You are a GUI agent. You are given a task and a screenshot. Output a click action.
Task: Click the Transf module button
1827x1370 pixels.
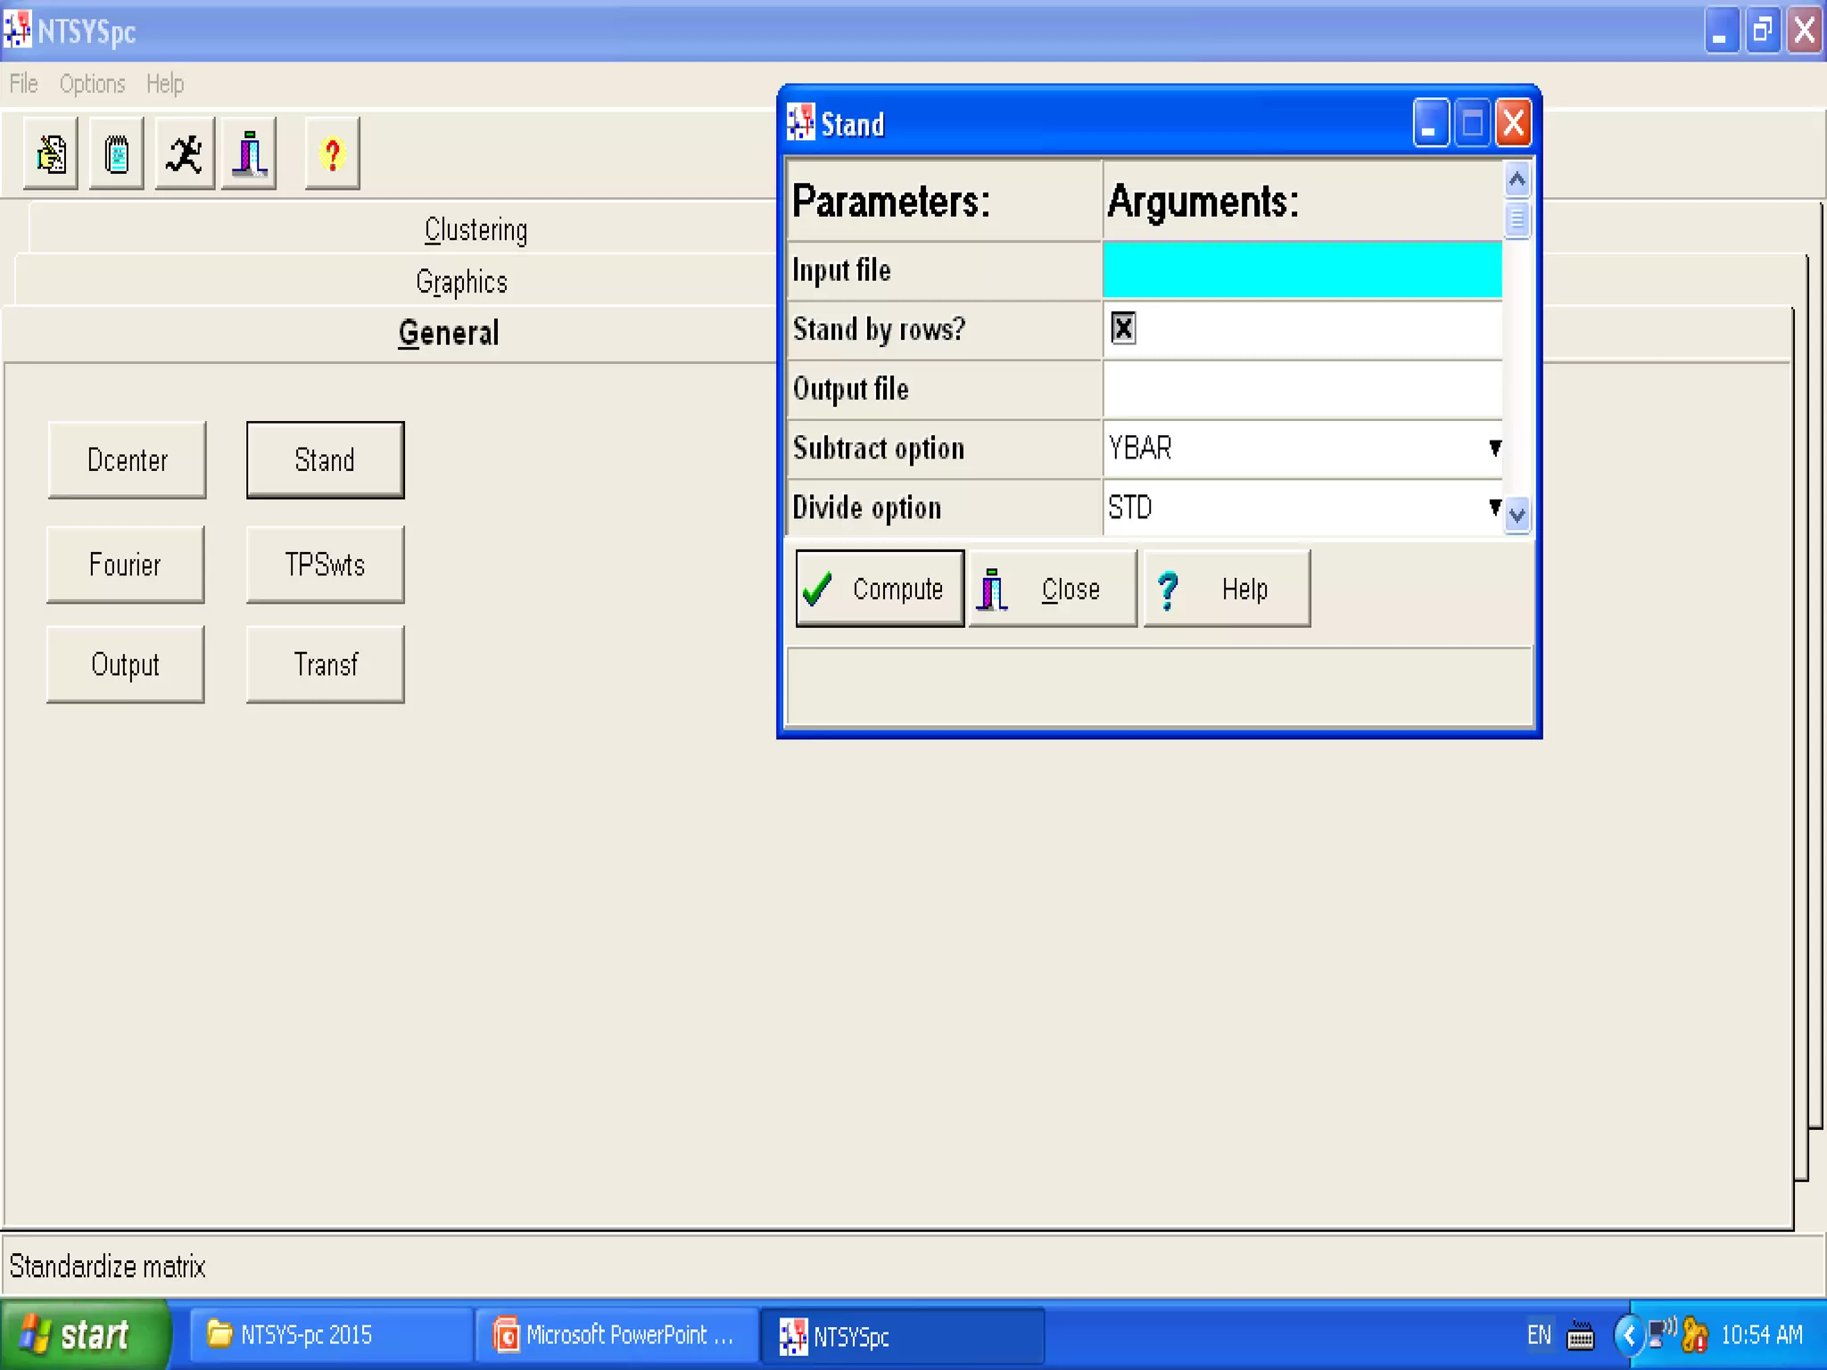[326, 664]
